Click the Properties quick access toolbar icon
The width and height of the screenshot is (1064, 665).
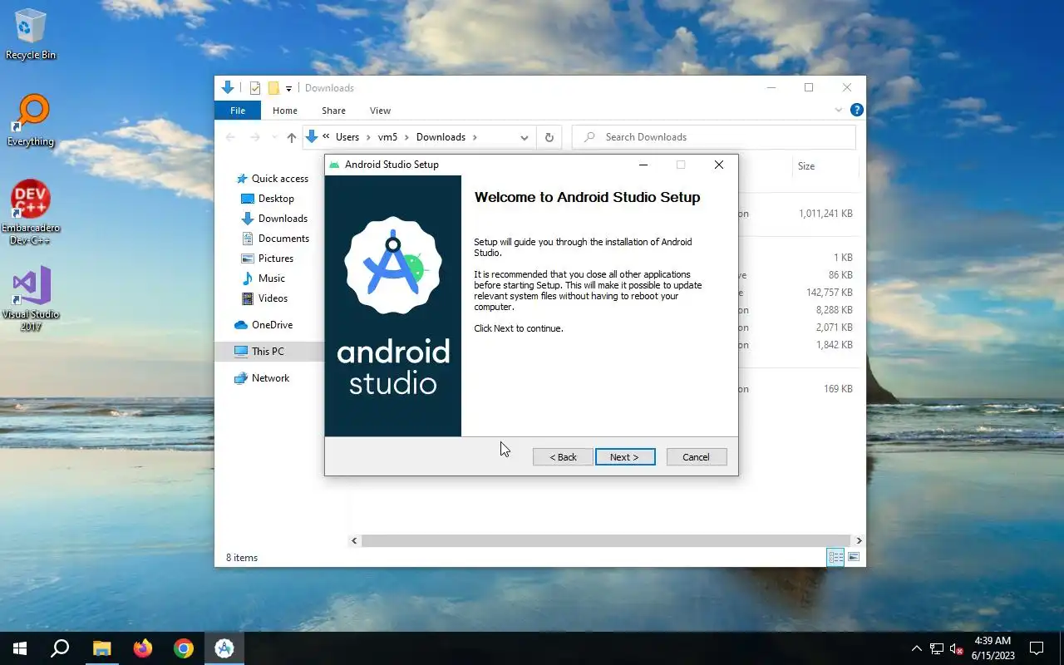tap(255, 88)
